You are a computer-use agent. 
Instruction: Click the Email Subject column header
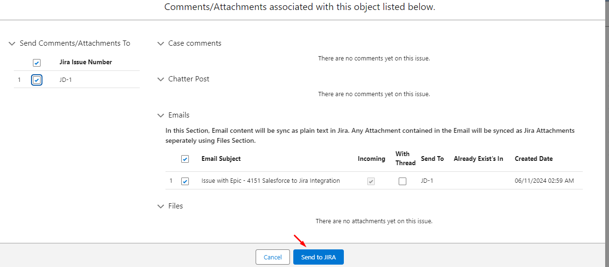tap(221, 158)
